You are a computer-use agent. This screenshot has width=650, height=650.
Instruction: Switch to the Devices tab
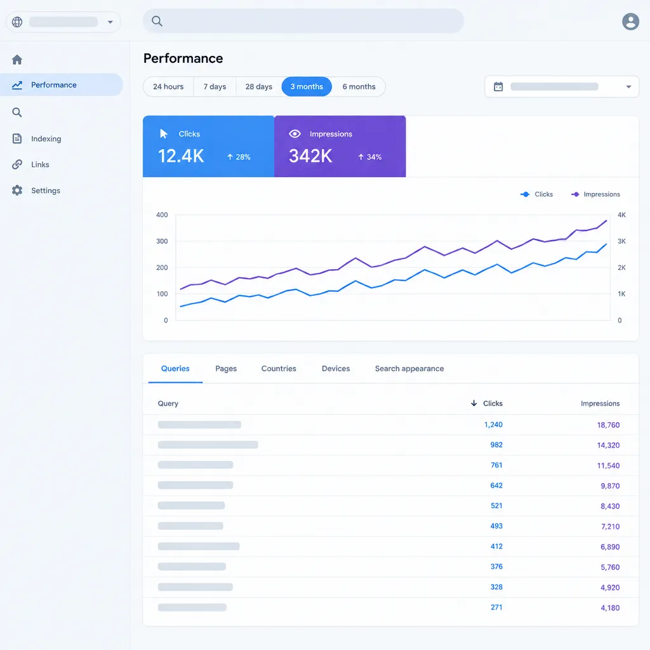[x=336, y=369]
